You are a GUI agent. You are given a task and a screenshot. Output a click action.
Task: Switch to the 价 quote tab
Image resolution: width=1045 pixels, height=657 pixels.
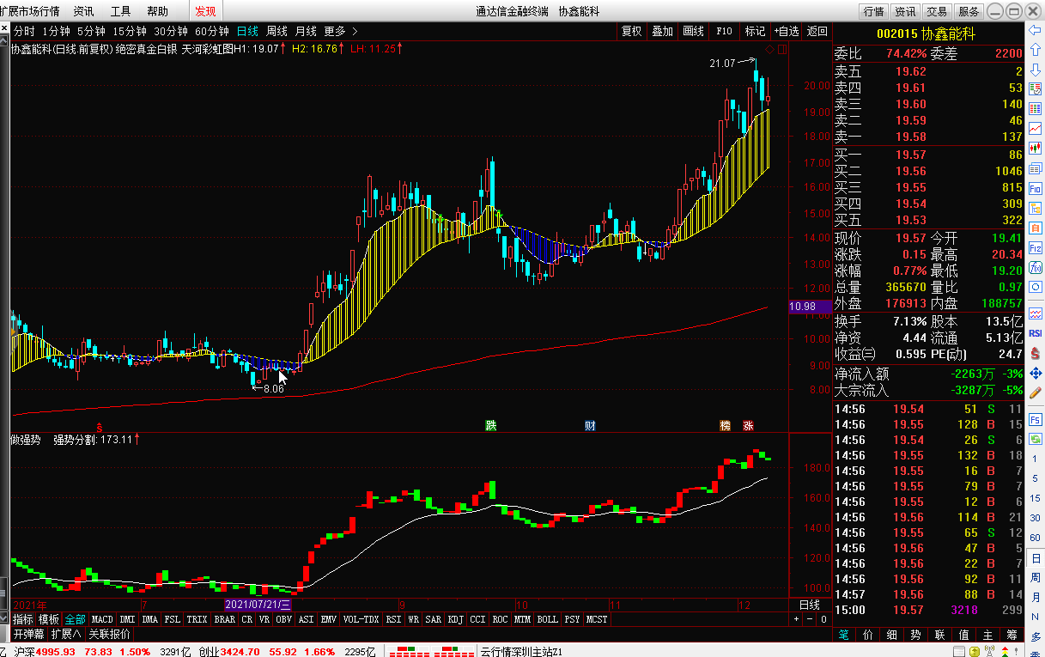[868, 635]
